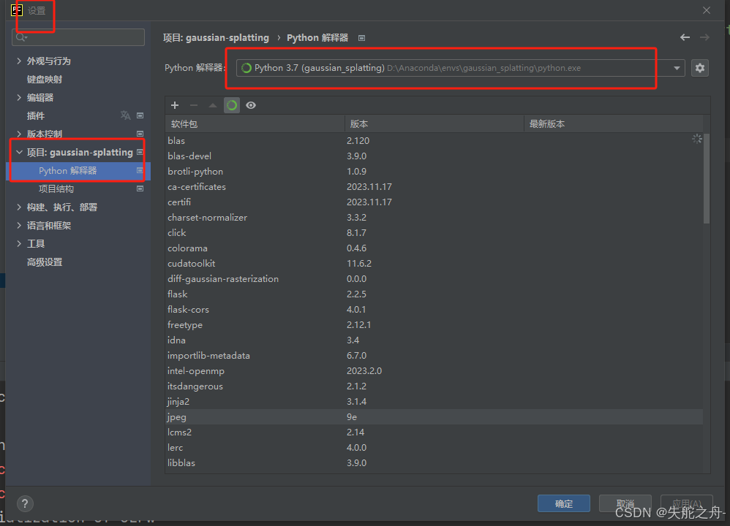The image size is (730, 526).
Task: Select the charset-normalizer package row
Action: click(434, 217)
